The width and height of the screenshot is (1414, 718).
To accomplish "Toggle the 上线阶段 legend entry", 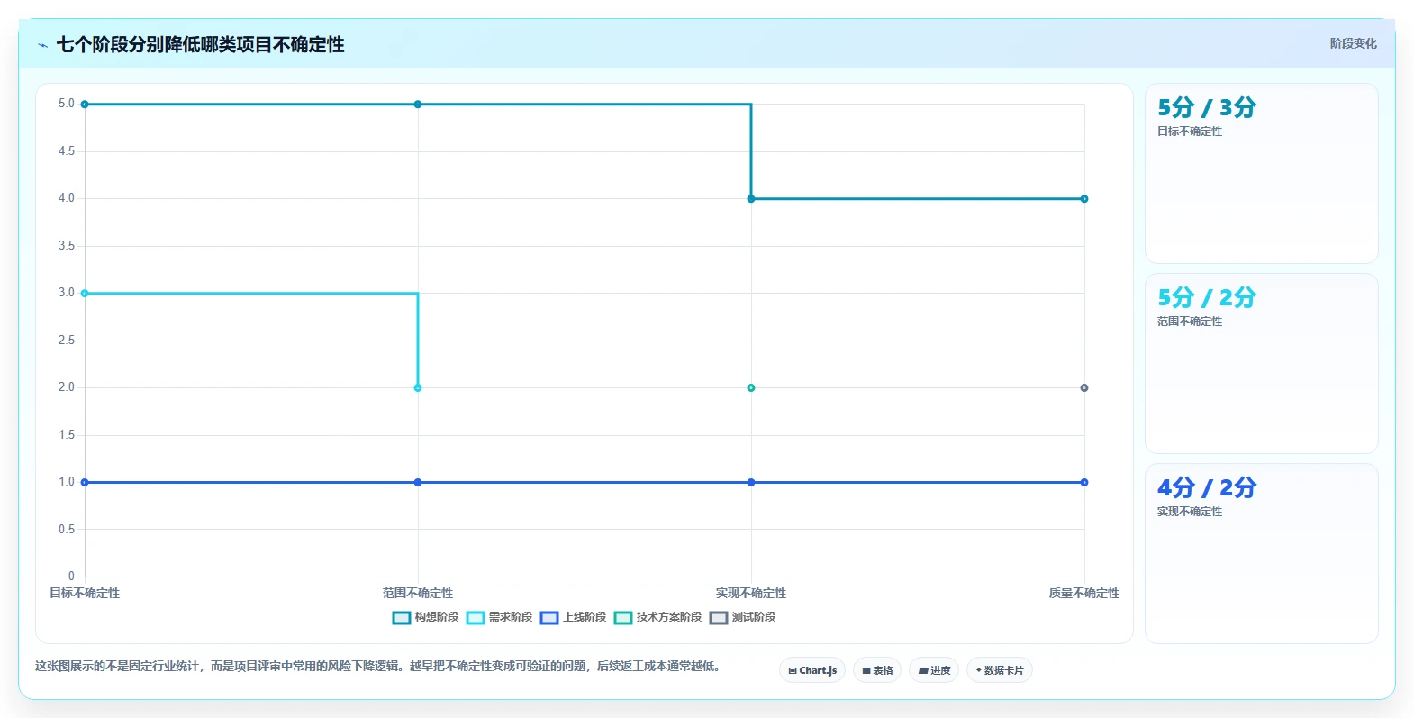I will click(573, 617).
